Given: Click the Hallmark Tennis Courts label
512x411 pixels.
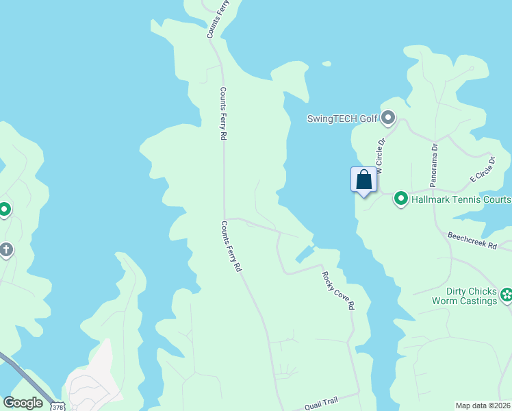Looking at the screenshot, I should tap(461, 199).
